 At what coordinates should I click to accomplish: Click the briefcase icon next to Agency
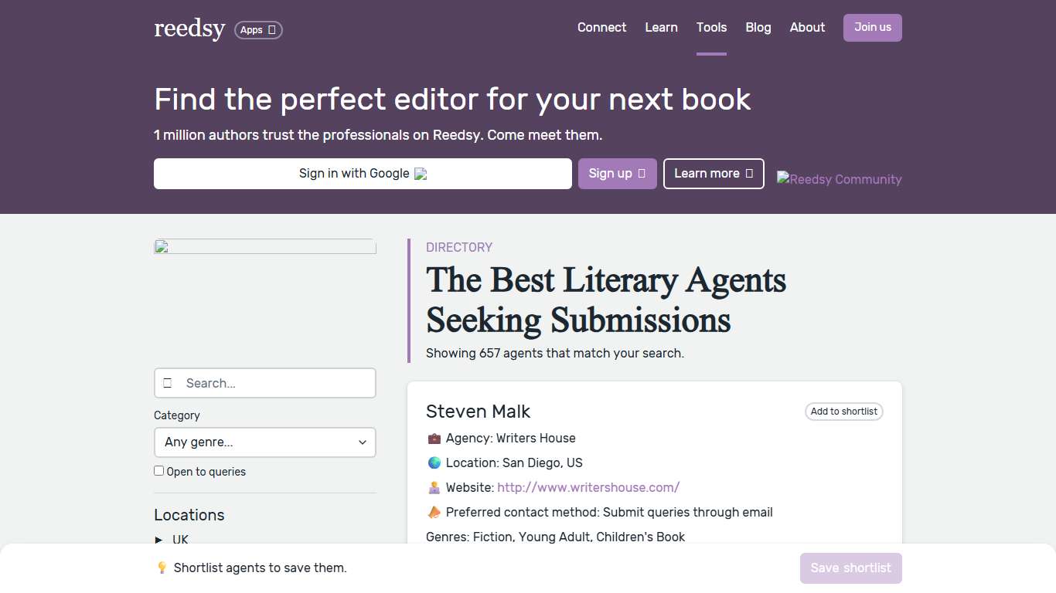coord(434,438)
